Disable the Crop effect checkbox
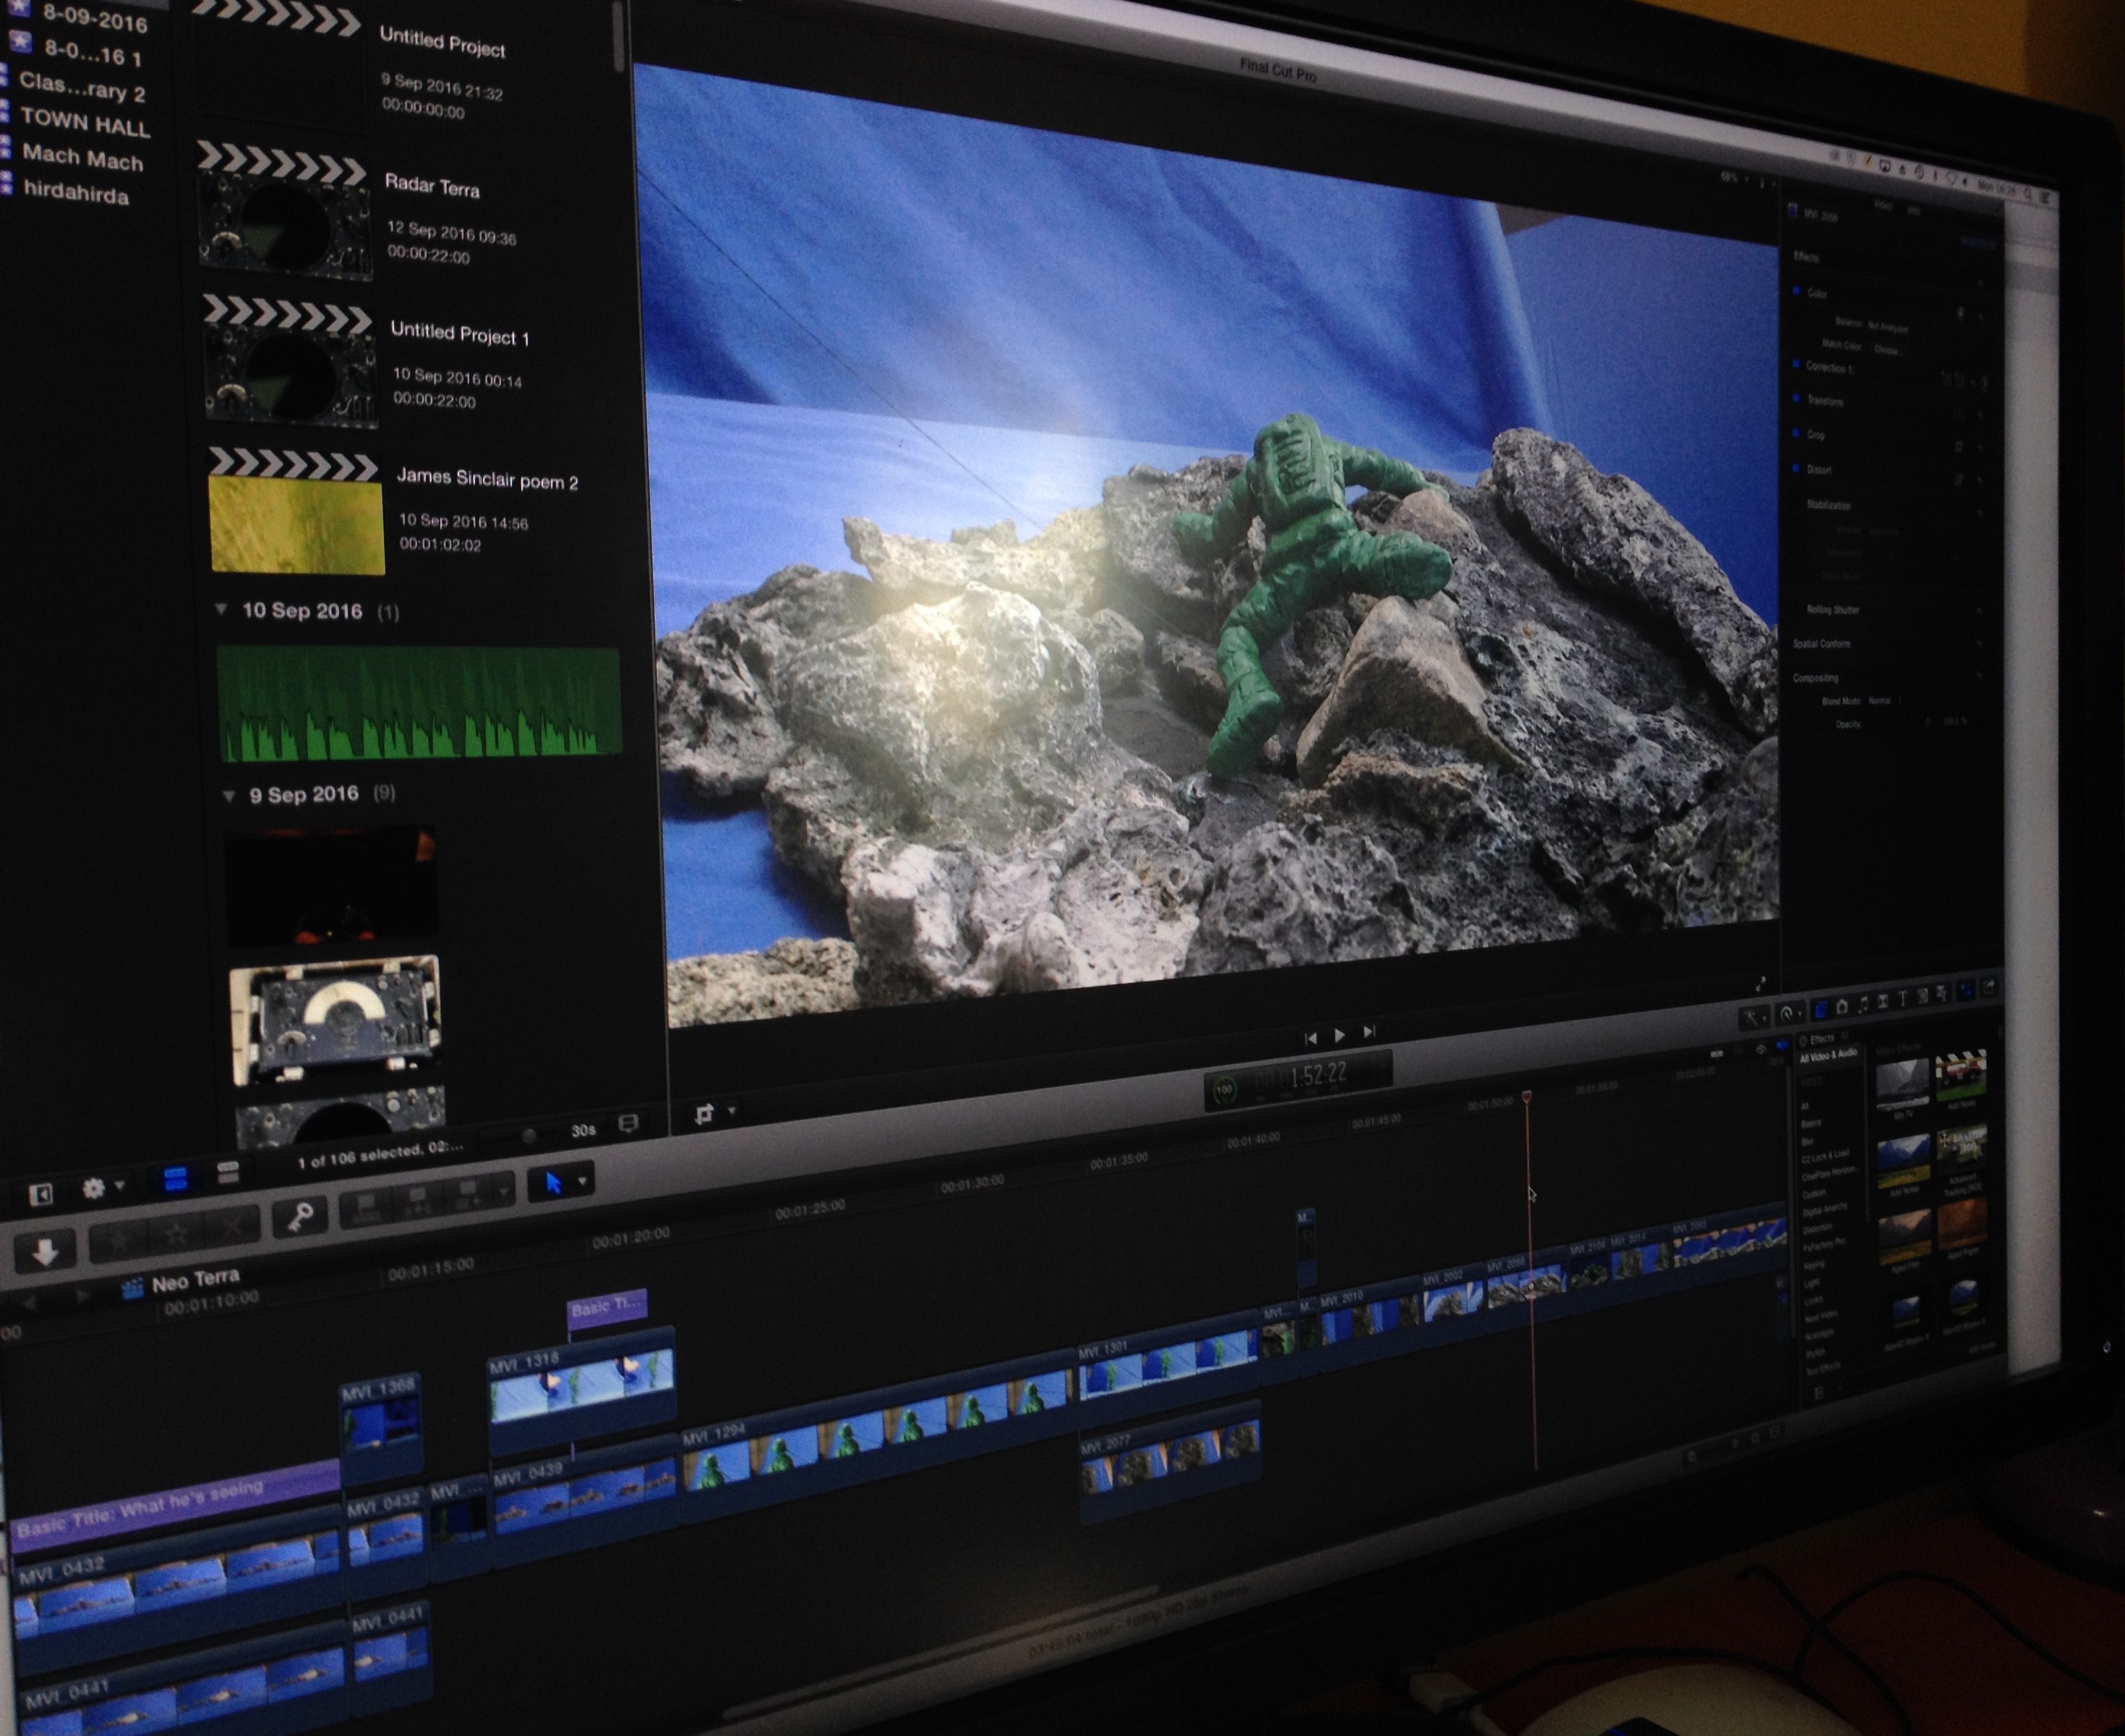This screenshot has width=2125, height=1736. (x=1796, y=432)
